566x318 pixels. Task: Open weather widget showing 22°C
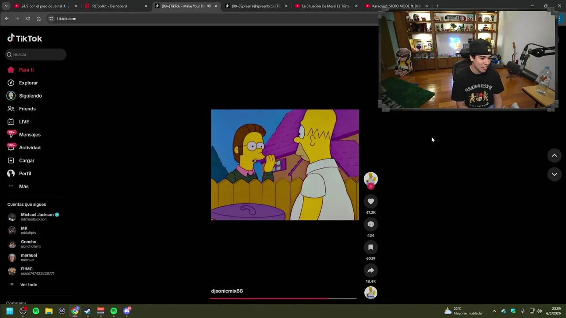pyautogui.click(x=463, y=311)
